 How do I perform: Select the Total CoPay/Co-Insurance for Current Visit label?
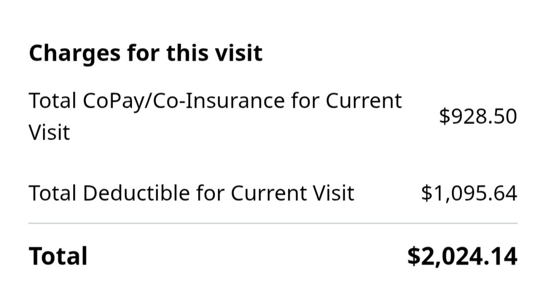[x=215, y=116]
